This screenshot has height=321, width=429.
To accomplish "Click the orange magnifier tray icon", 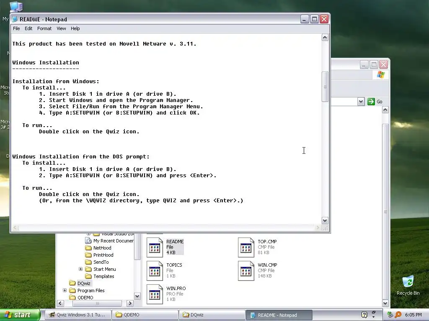I will click(398, 315).
